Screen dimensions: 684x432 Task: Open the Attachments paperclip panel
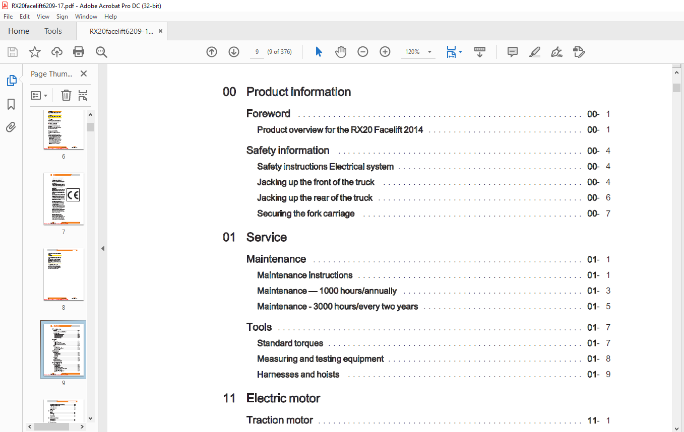[x=11, y=127]
